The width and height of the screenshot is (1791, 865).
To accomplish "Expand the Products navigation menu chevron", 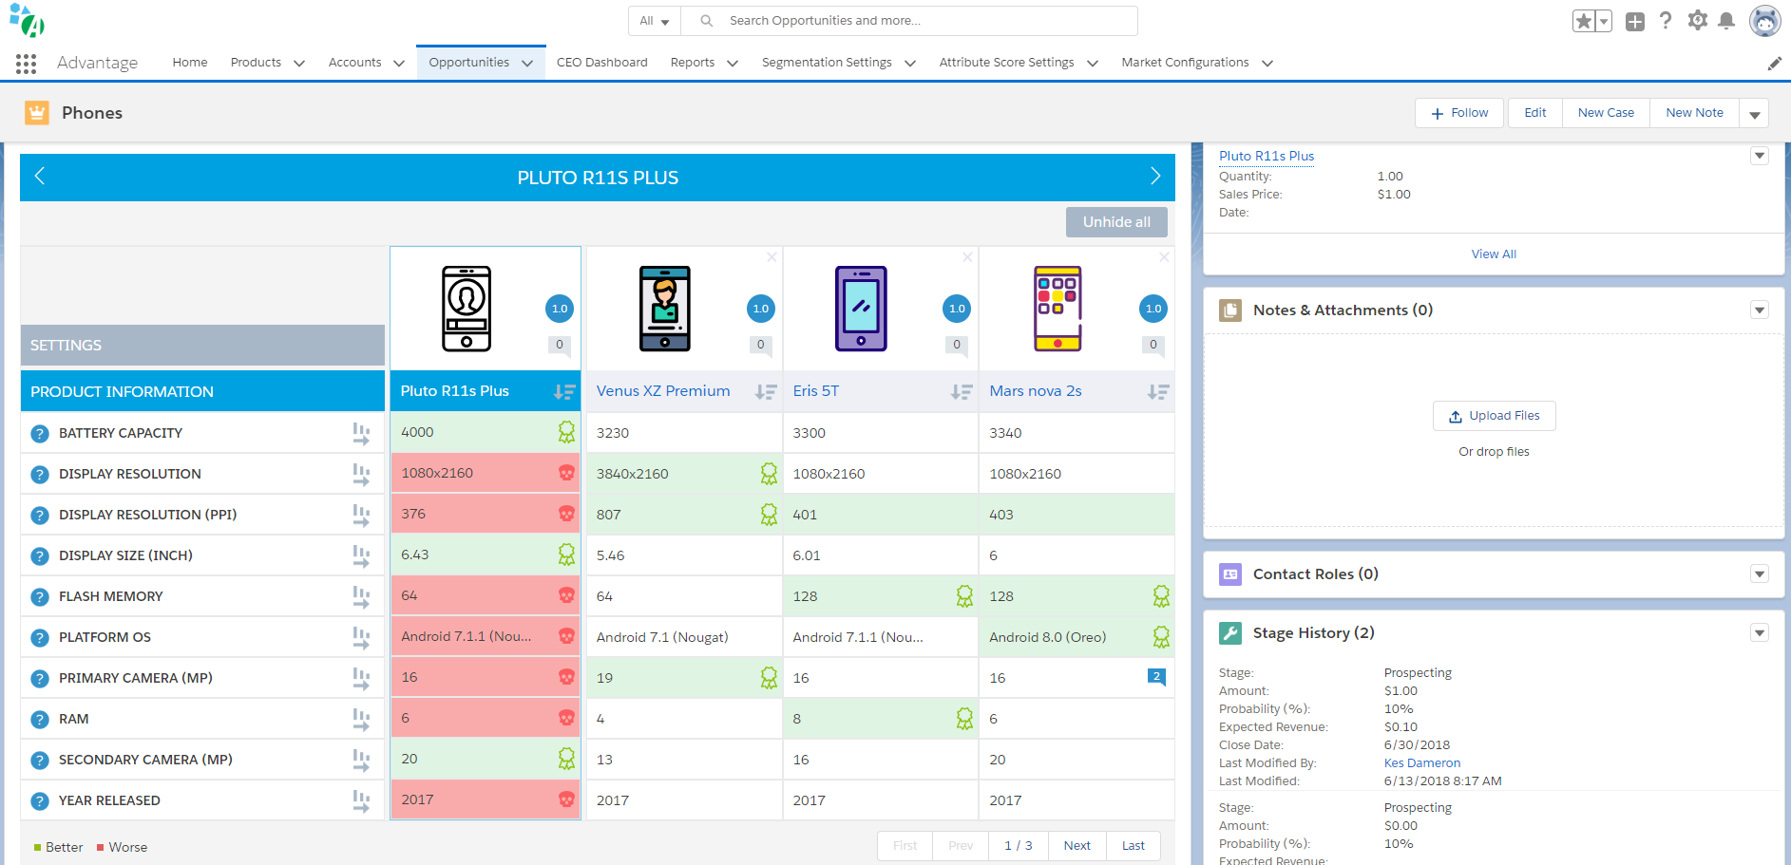I will pyautogui.click(x=299, y=64).
